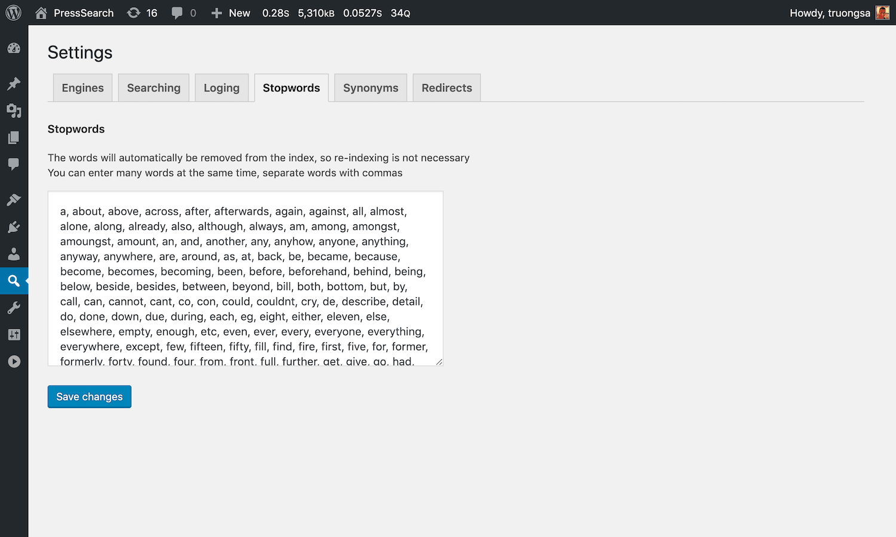
Task: Click the word 'everywhere' in the list
Action: click(90, 347)
